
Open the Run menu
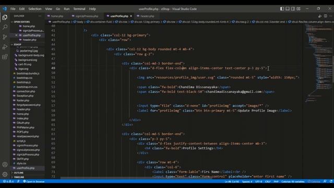[x=67, y=9]
